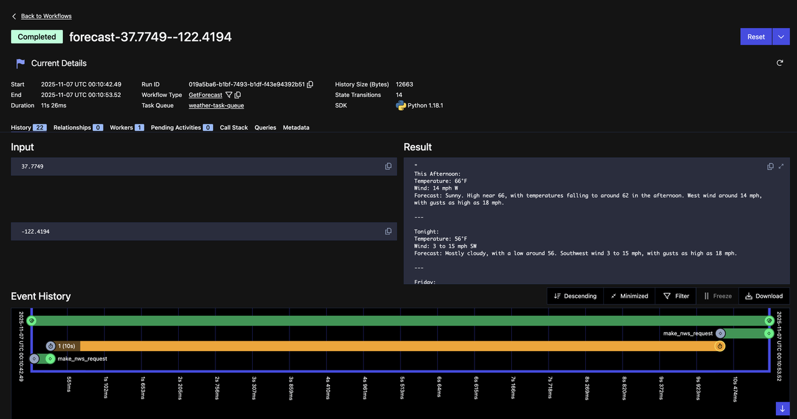Select the Run ID value 019a5ba6-b1bf…
Image resolution: width=797 pixels, height=419 pixels.
(247, 85)
